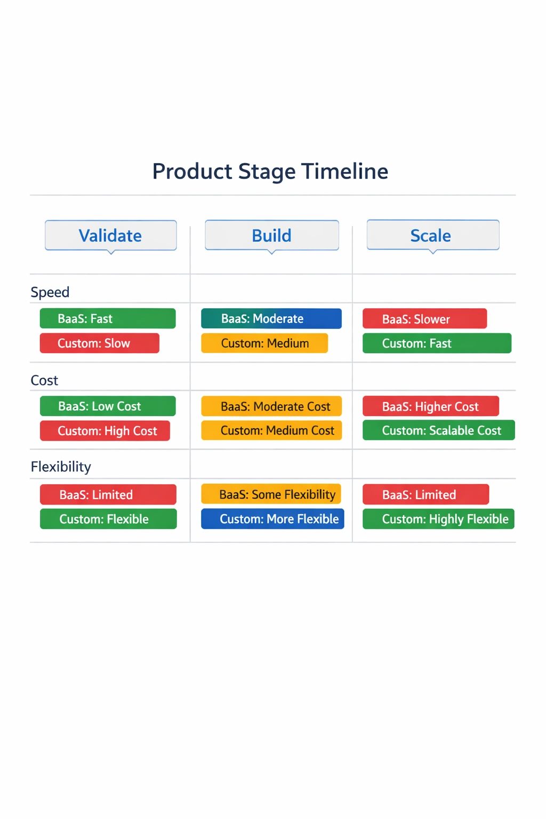This screenshot has width=546, height=819.
Task: Select the BaaS: Moderate speed tag
Action: click(x=271, y=318)
